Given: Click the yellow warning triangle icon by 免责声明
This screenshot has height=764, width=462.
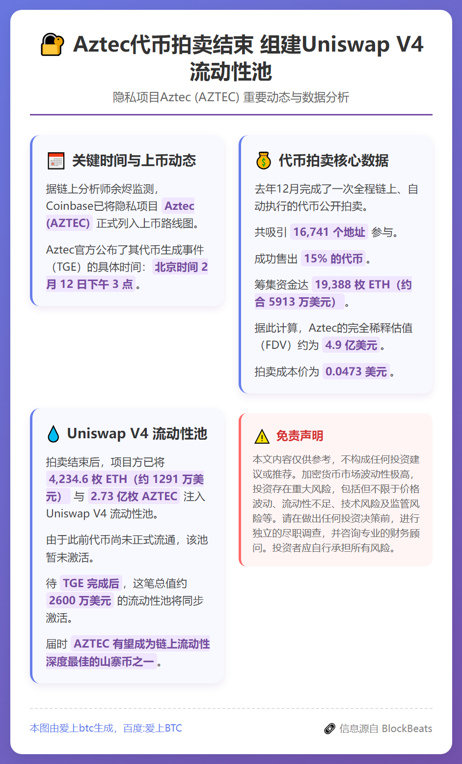Looking at the screenshot, I should coord(262,436).
